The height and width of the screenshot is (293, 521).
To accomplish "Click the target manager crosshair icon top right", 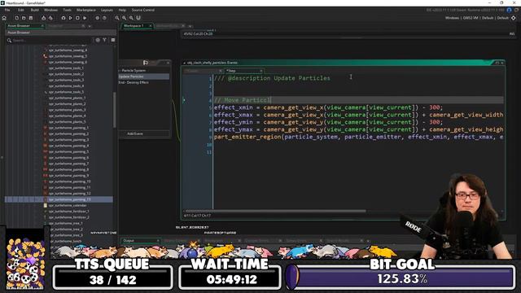I will coord(514,18).
